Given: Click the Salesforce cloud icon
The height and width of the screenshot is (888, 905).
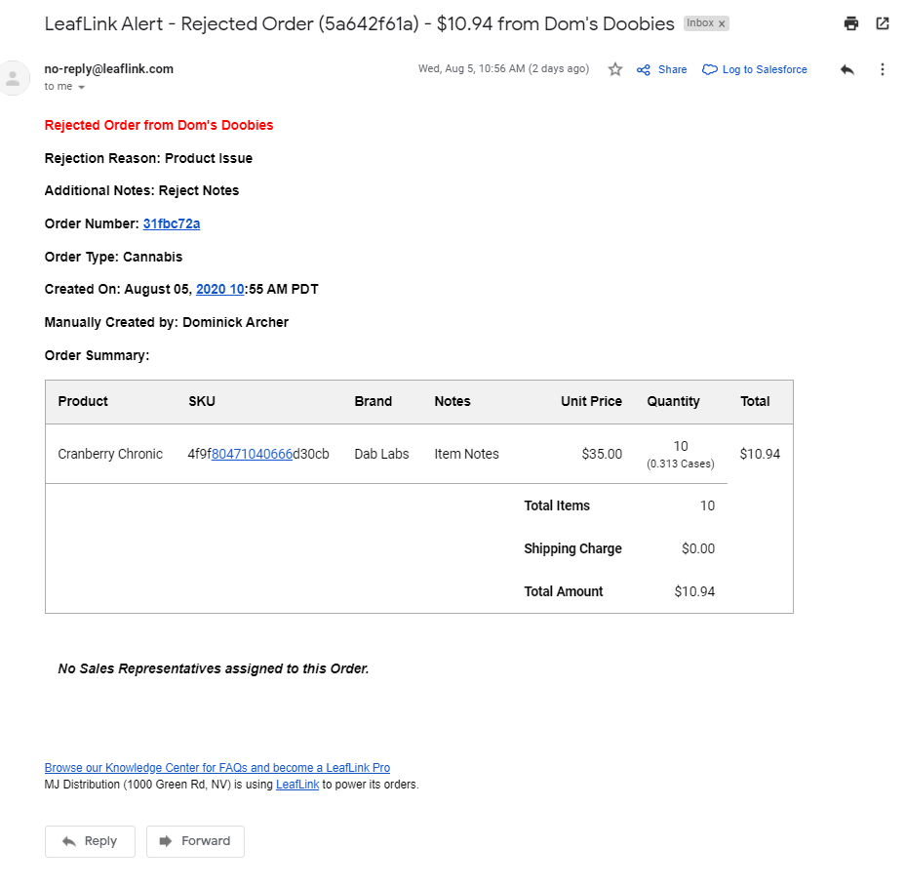Looking at the screenshot, I should coord(709,70).
